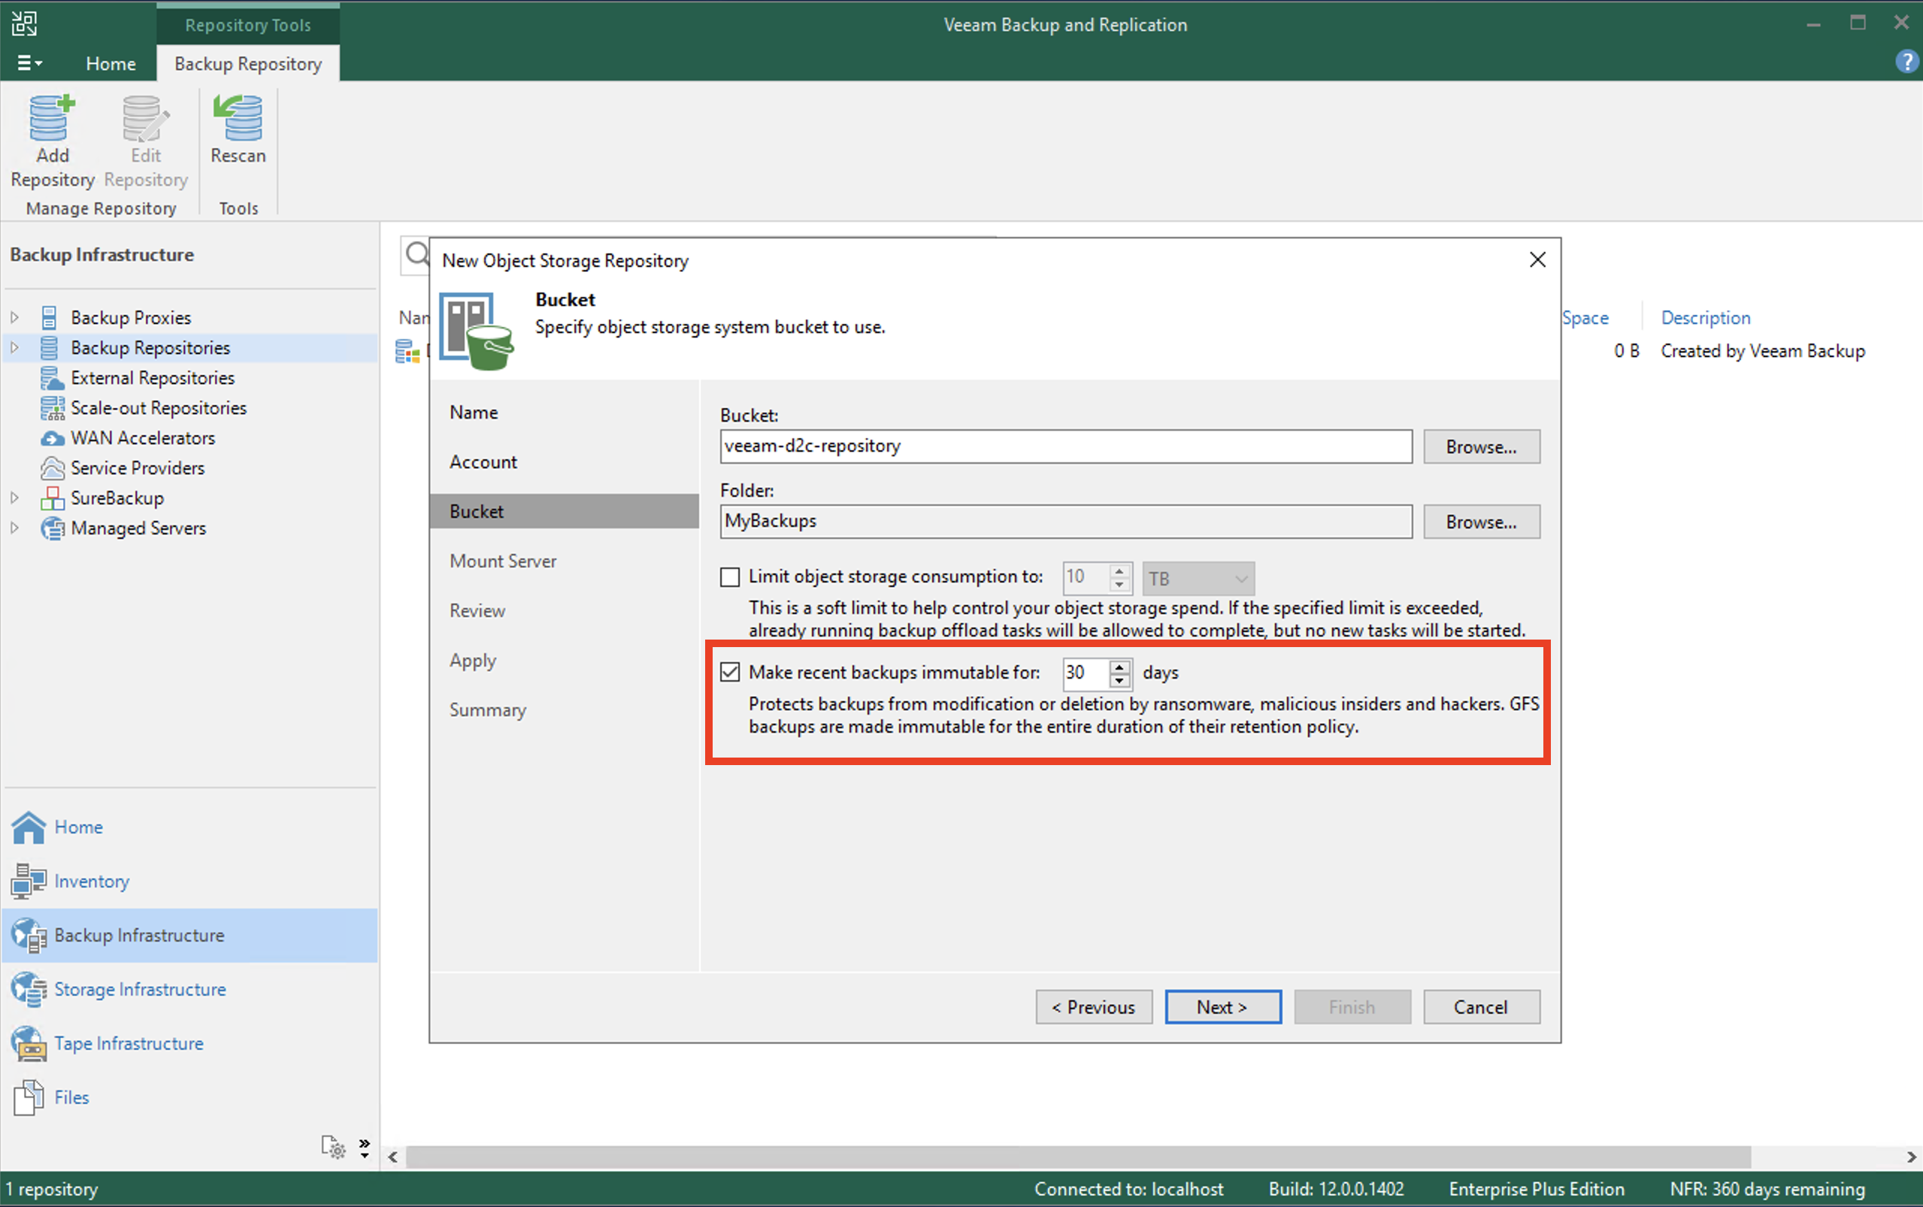Expand the Backup Proxies tree arrow
The width and height of the screenshot is (1923, 1207).
[14, 318]
